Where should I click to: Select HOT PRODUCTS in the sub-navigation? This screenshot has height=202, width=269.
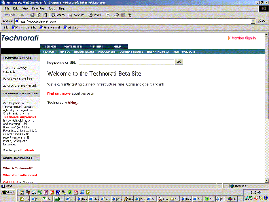pyautogui.click(x=184, y=52)
